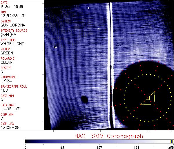Click the display max value 1.00E-08
This screenshot has width=174, height=149.
[9, 127]
